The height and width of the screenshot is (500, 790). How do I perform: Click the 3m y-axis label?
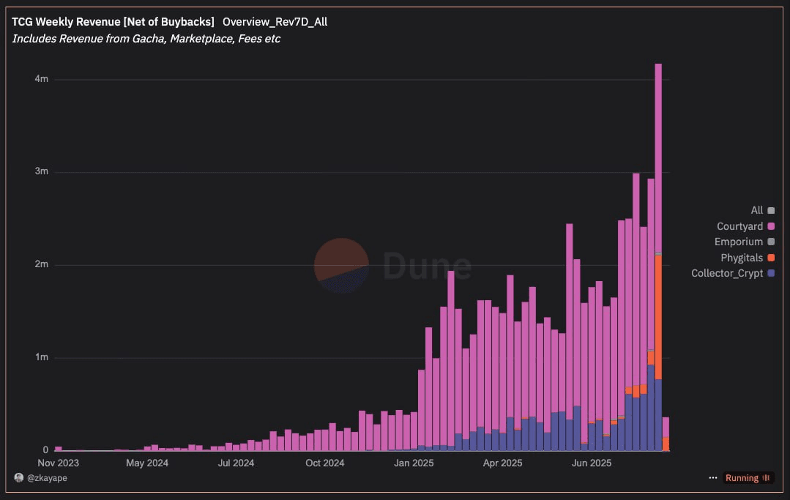pos(41,171)
